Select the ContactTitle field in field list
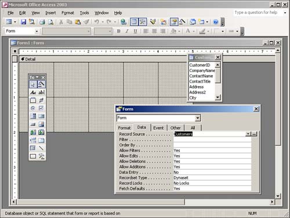This screenshot has width=290, height=218. 200,81
